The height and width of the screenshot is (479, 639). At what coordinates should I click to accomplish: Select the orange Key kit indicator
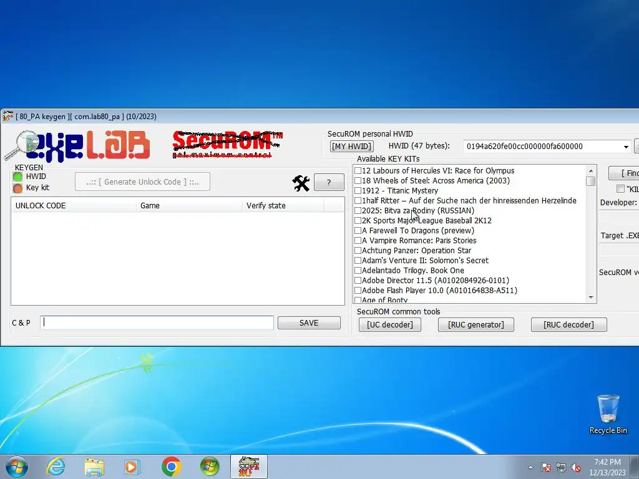coord(17,188)
